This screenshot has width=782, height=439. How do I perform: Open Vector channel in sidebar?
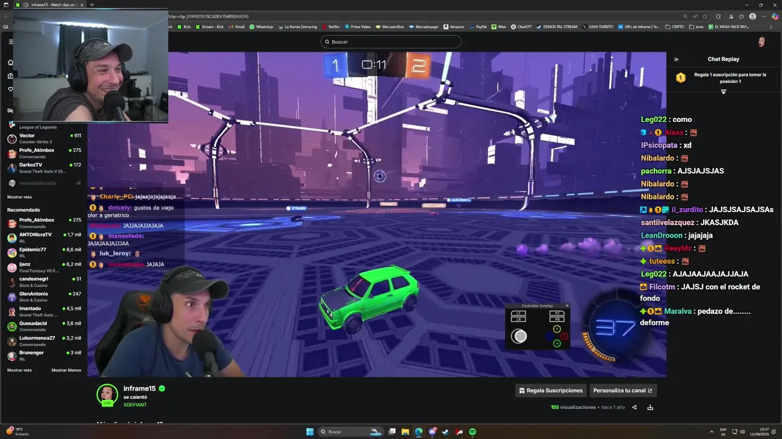click(43, 138)
